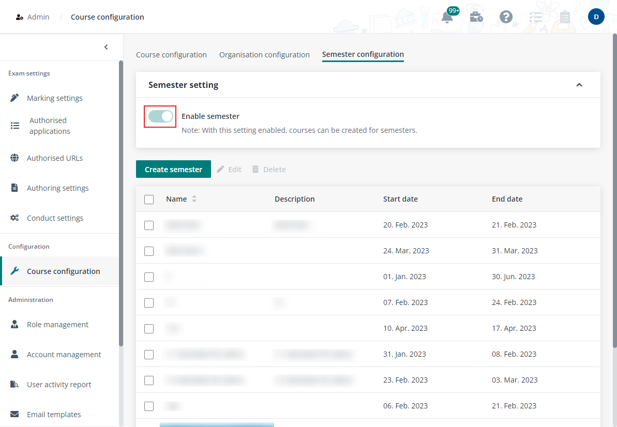Click the report icon beside User activity report
The height and width of the screenshot is (427, 617).
14,384
